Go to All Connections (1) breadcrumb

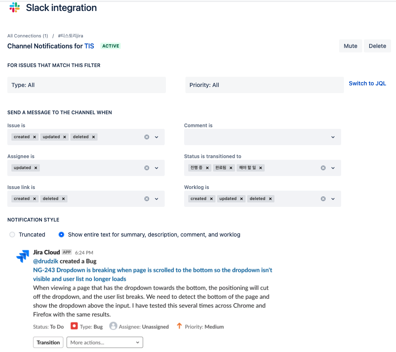point(28,36)
